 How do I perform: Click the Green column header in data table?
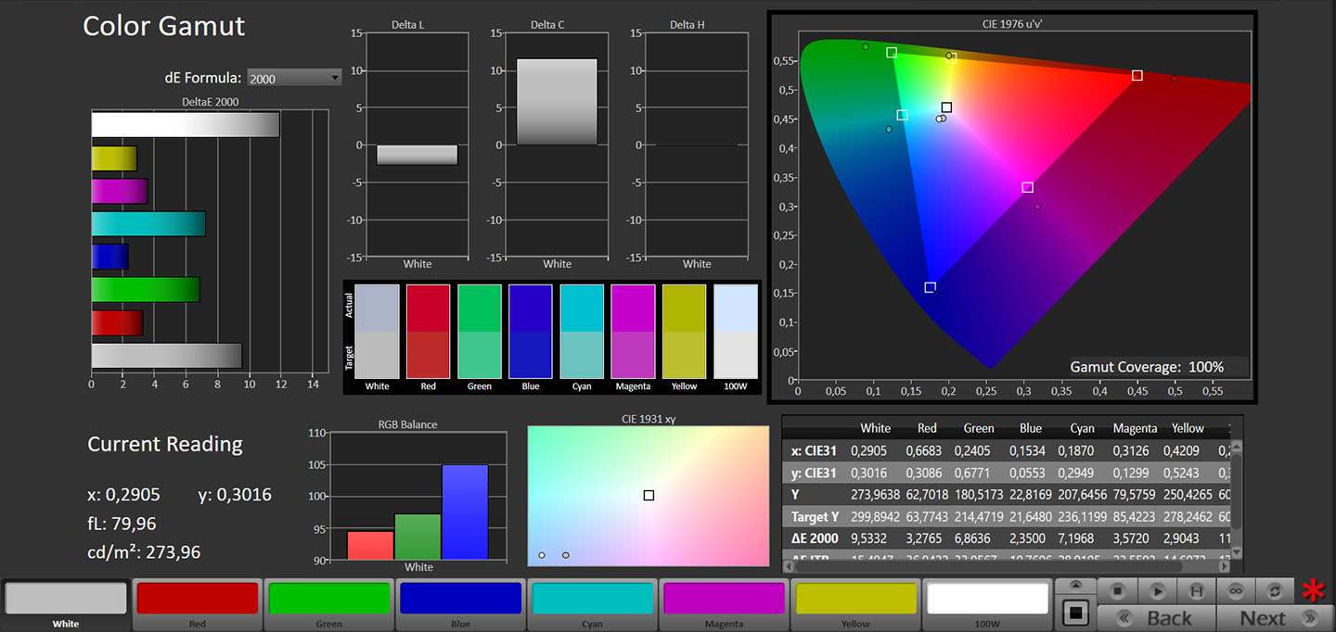click(979, 428)
